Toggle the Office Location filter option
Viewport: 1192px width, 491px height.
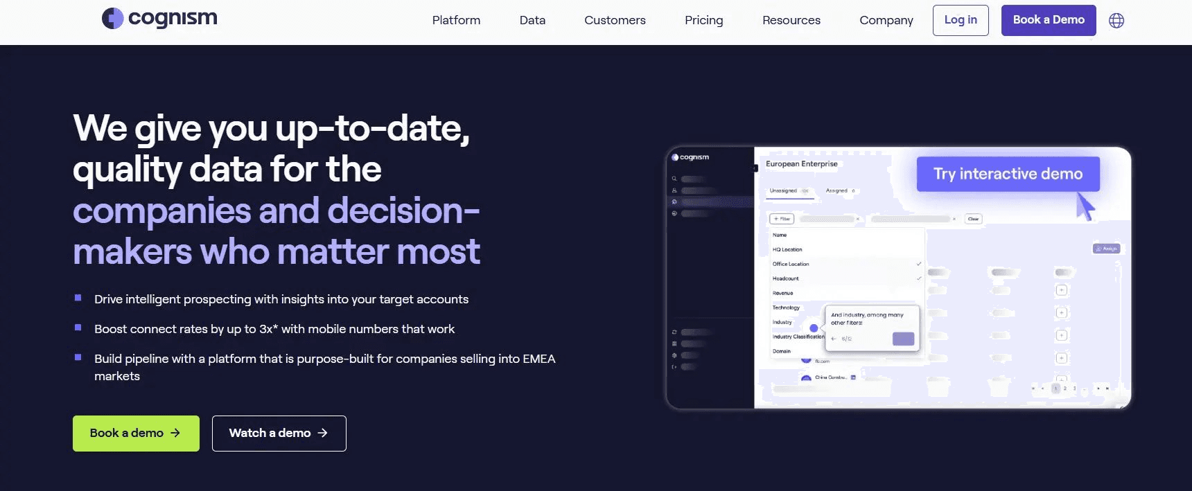[847, 265]
